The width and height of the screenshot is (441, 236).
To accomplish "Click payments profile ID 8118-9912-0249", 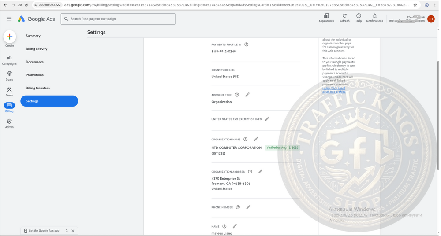I will [224, 52].
